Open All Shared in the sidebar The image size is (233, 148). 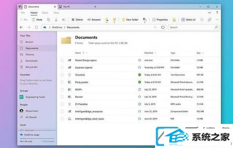pyautogui.click(x=31, y=117)
